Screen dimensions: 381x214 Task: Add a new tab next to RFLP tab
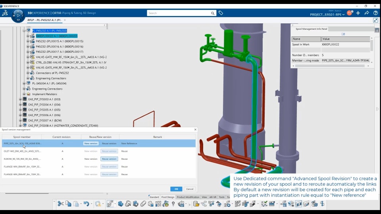point(65,20)
